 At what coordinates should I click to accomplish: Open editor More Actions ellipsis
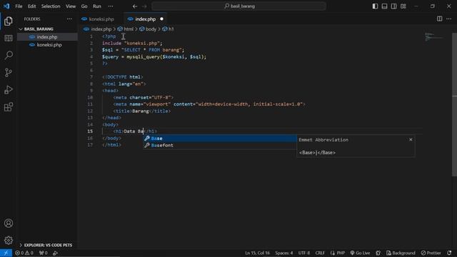click(x=449, y=19)
